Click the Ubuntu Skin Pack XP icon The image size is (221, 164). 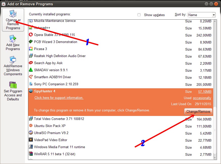click(x=31, y=126)
